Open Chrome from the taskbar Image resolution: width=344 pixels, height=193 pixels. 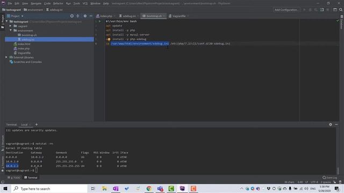[149, 188]
